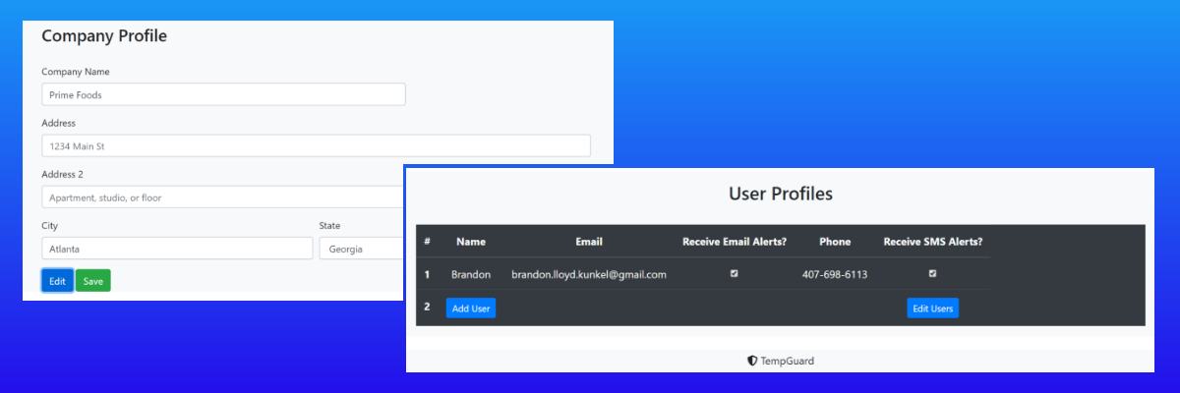This screenshot has width=1180, height=393.
Task: Click the Phone column header
Action: 835,242
